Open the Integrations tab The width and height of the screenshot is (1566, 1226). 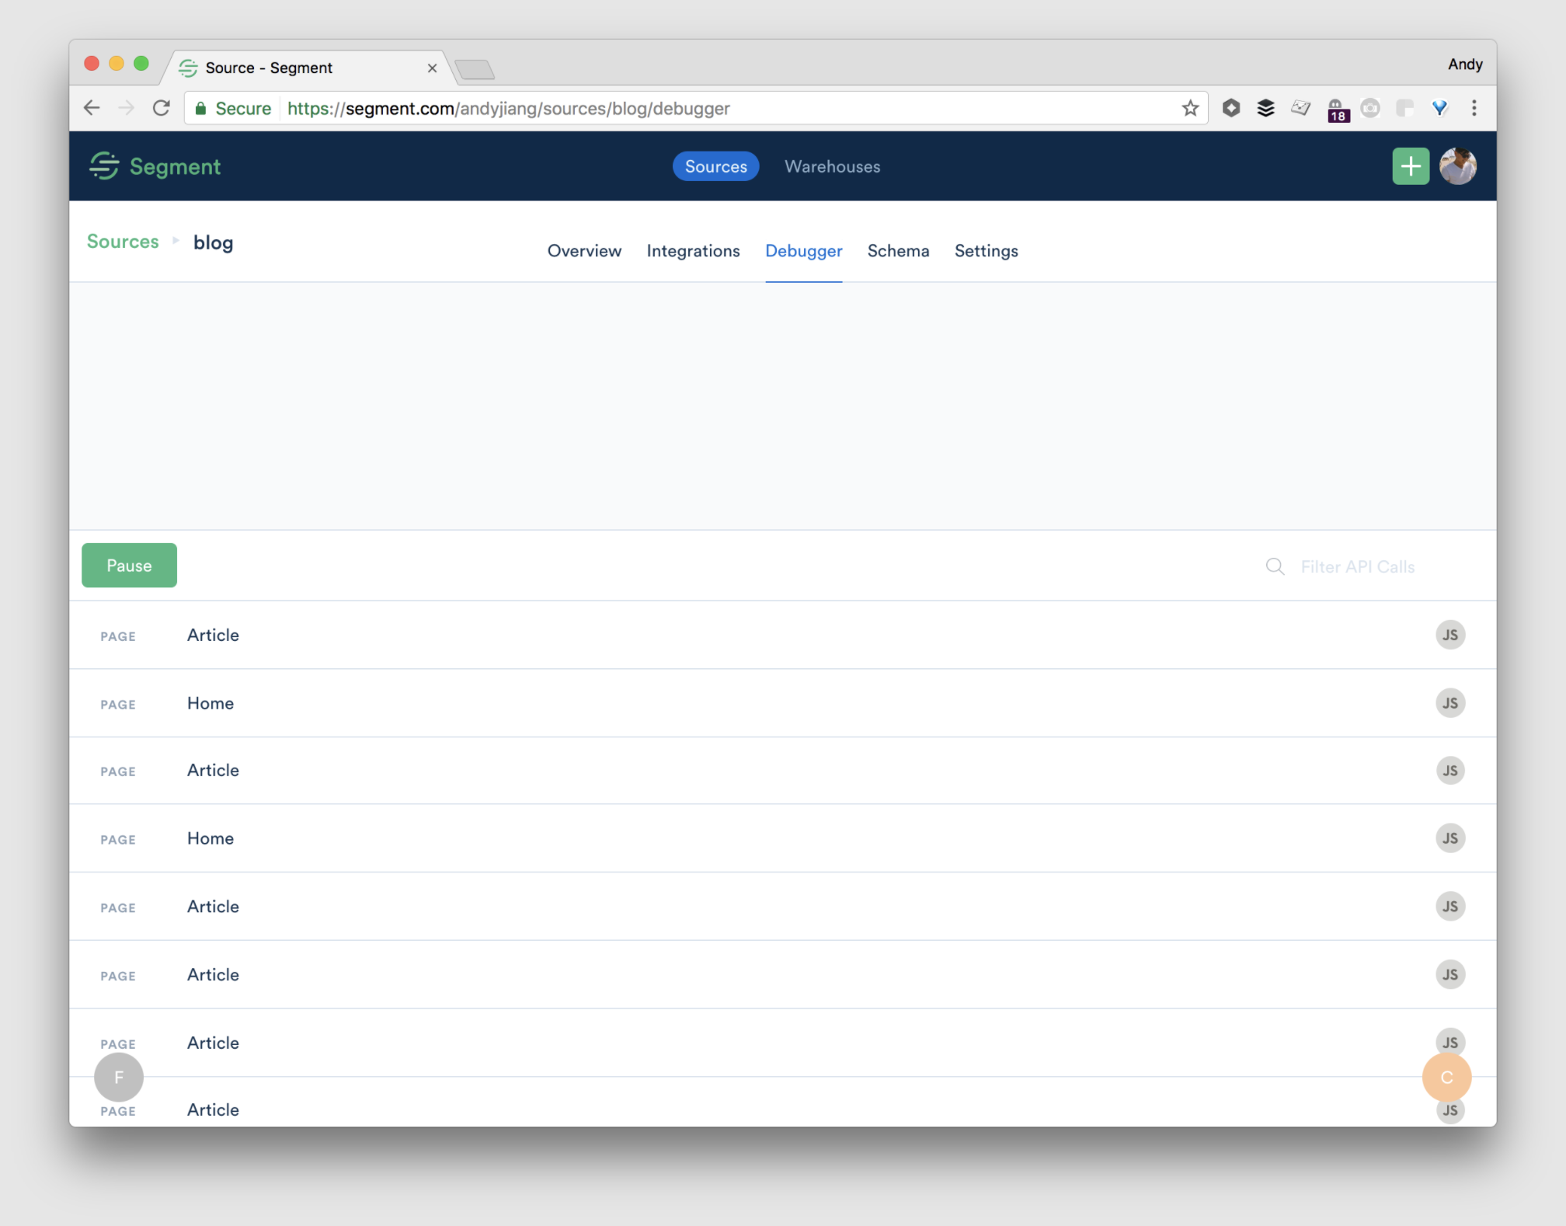coord(693,251)
